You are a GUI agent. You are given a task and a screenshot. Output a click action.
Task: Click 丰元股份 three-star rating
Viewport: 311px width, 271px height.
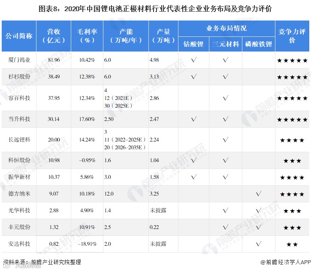point(292,228)
